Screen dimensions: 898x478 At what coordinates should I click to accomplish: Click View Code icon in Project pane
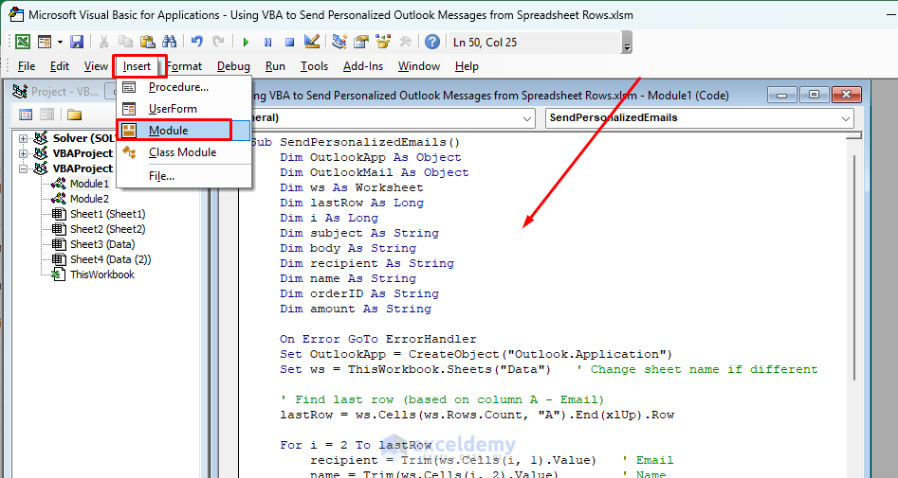26,115
